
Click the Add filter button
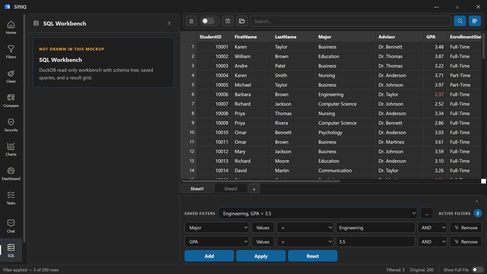coord(209,256)
